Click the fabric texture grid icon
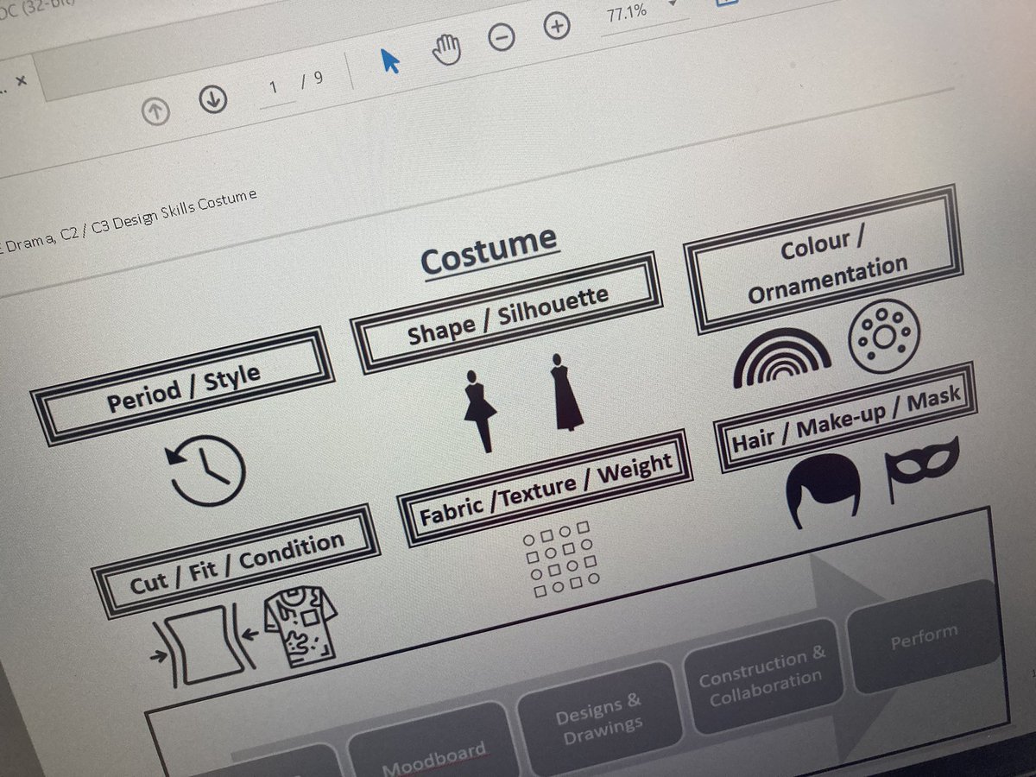The width and height of the screenshot is (1036, 777). point(561,561)
